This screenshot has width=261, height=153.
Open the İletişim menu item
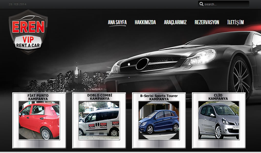coord(235,22)
